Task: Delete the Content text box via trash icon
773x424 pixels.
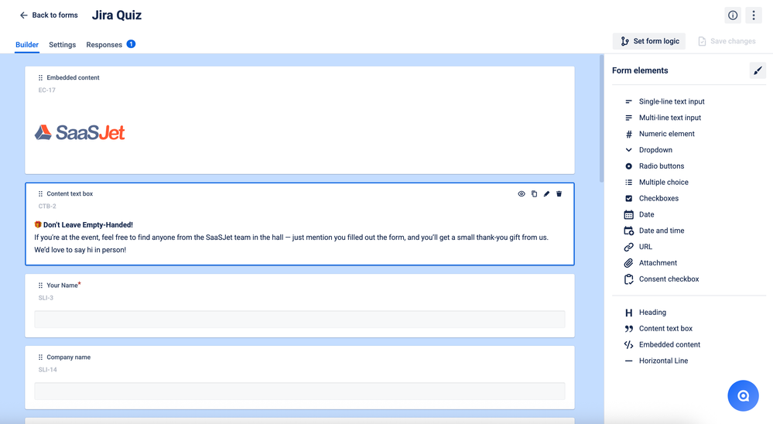Action: [559, 193]
